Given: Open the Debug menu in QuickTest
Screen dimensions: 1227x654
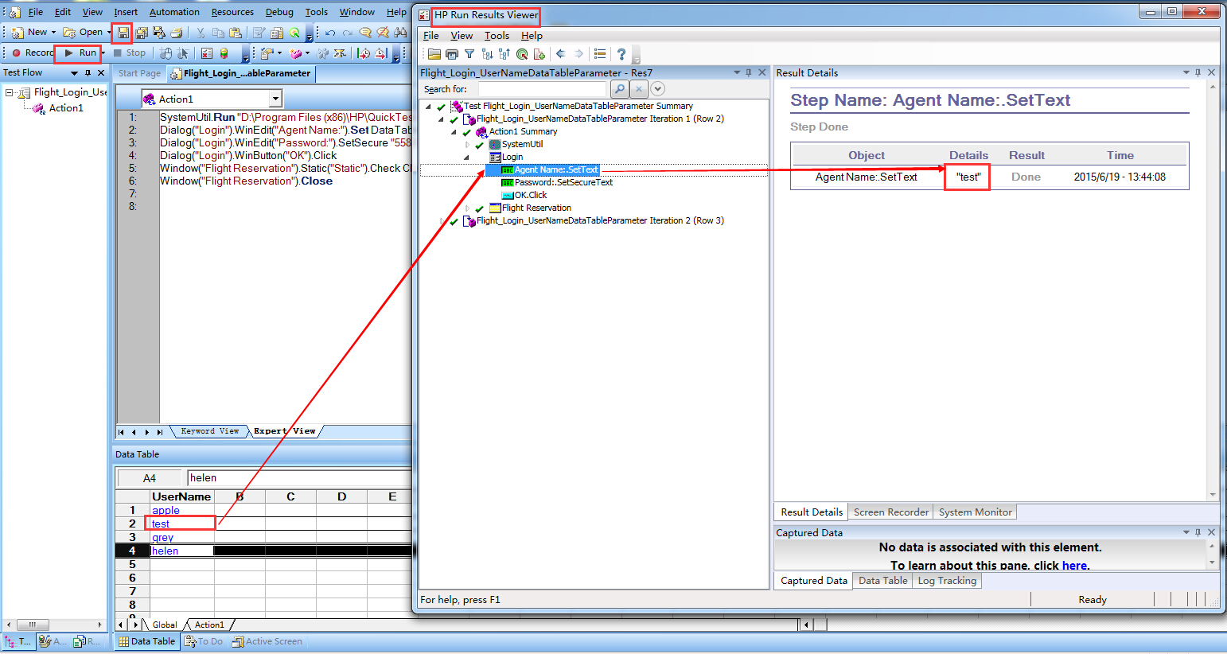Looking at the screenshot, I should (279, 12).
